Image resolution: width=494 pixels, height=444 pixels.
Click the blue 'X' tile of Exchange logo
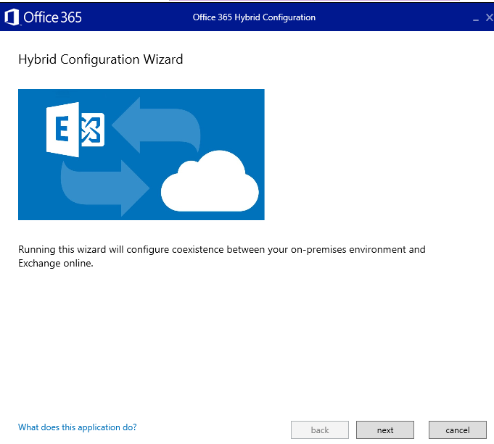click(93, 130)
